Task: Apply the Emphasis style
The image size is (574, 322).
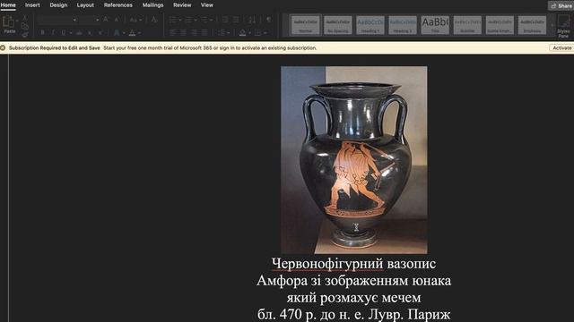Action: pyautogui.click(x=532, y=25)
